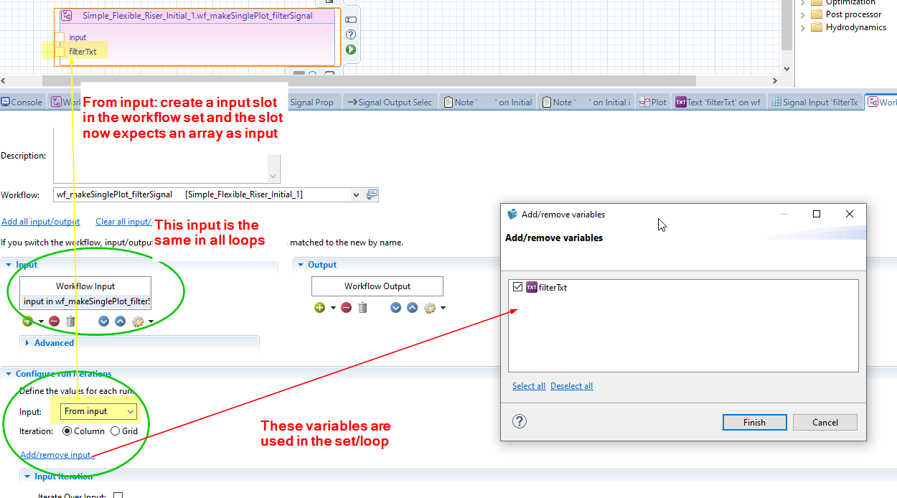Switch to the Console tab
The width and height of the screenshot is (897, 498).
tap(22, 103)
